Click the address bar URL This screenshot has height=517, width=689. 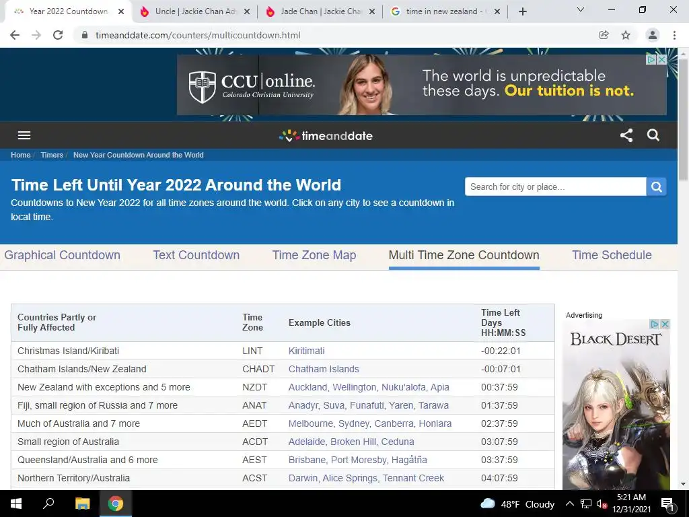pyautogui.click(x=198, y=35)
